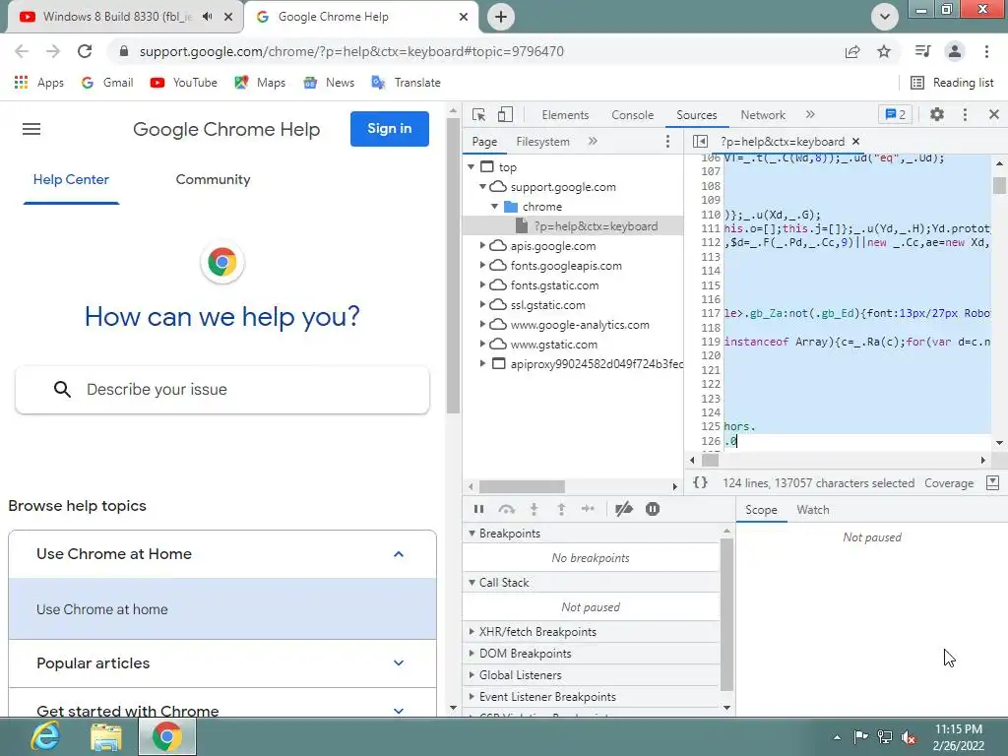Screen dimensions: 1008x756
Task: Expand Popular articles section
Action: point(222,663)
